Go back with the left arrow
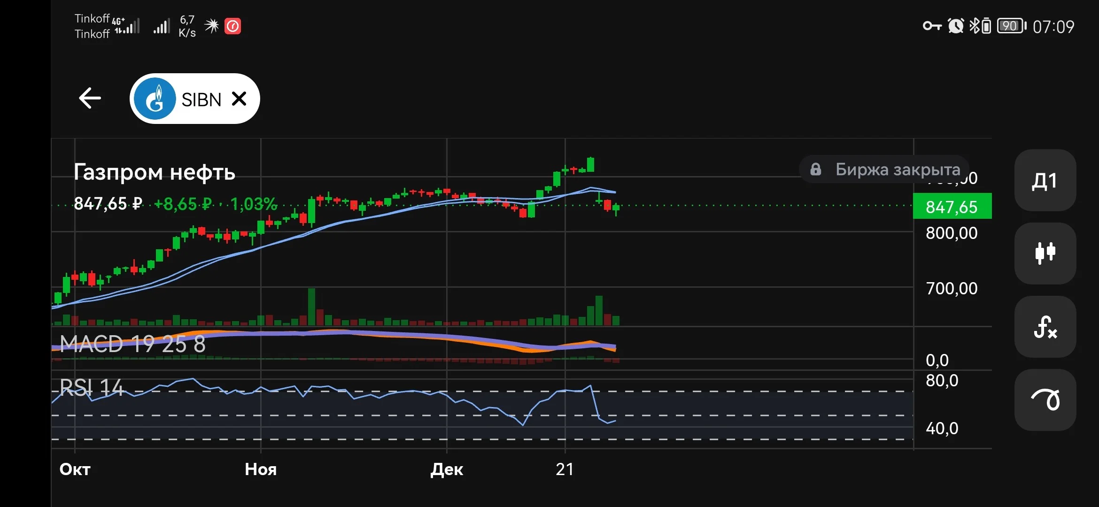The image size is (1099, 507). [90, 99]
